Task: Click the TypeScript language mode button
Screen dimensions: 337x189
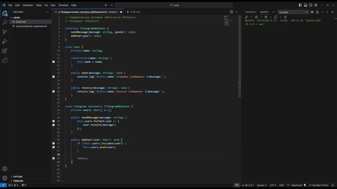Action: [296, 185]
